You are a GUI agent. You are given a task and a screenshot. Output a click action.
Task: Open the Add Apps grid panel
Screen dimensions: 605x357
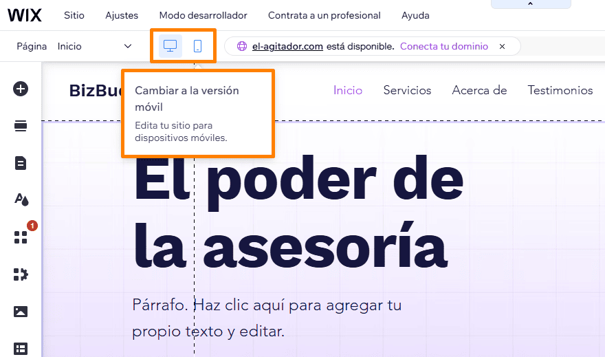tap(21, 237)
